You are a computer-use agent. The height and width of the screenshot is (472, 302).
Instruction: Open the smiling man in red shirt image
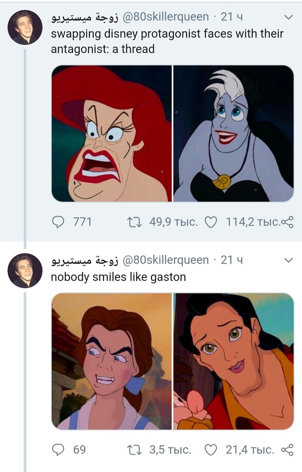(233, 361)
